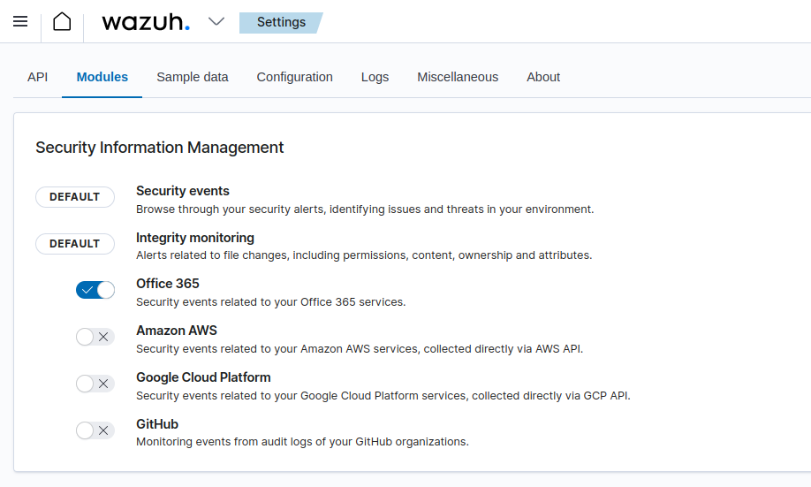Expand the Wazuh menu chevron
The width and height of the screenshot is (811, 487).
coord(216,22)
